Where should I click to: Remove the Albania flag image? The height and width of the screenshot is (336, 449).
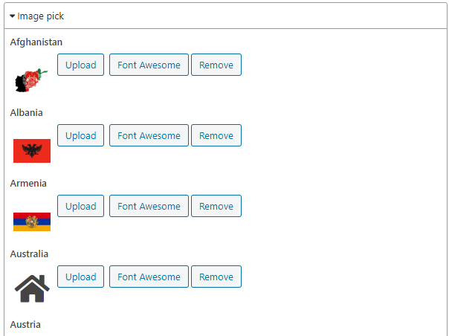tap(216, 135)
